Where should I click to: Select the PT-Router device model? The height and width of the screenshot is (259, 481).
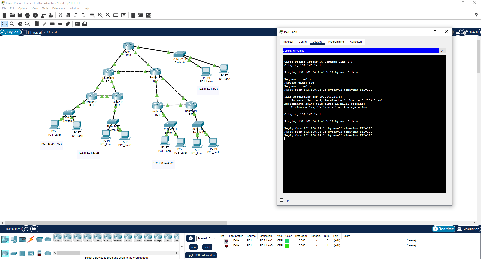click(x=148, y=237)
